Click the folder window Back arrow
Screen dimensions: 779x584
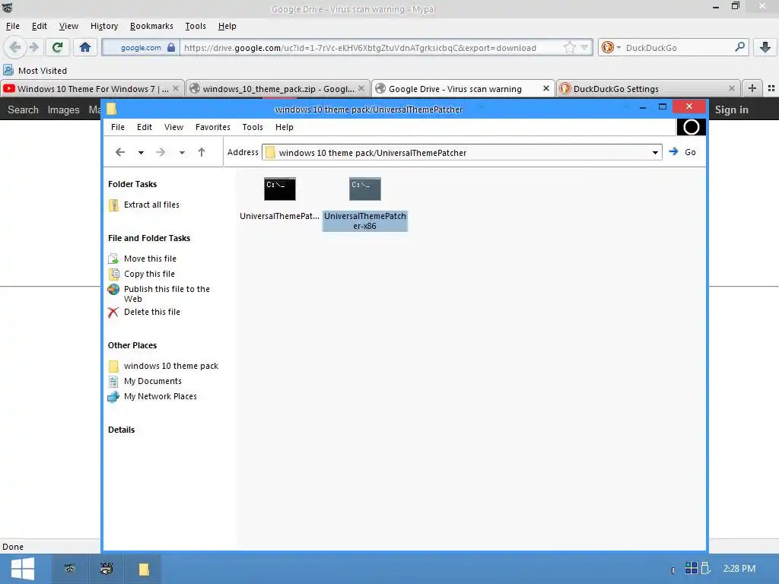pos(120,152)
